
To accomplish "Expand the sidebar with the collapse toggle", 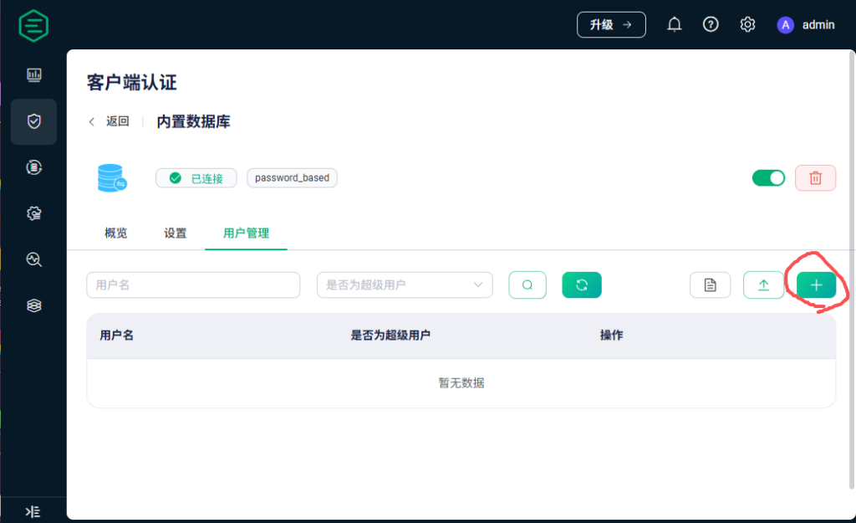I will [33, 511].
